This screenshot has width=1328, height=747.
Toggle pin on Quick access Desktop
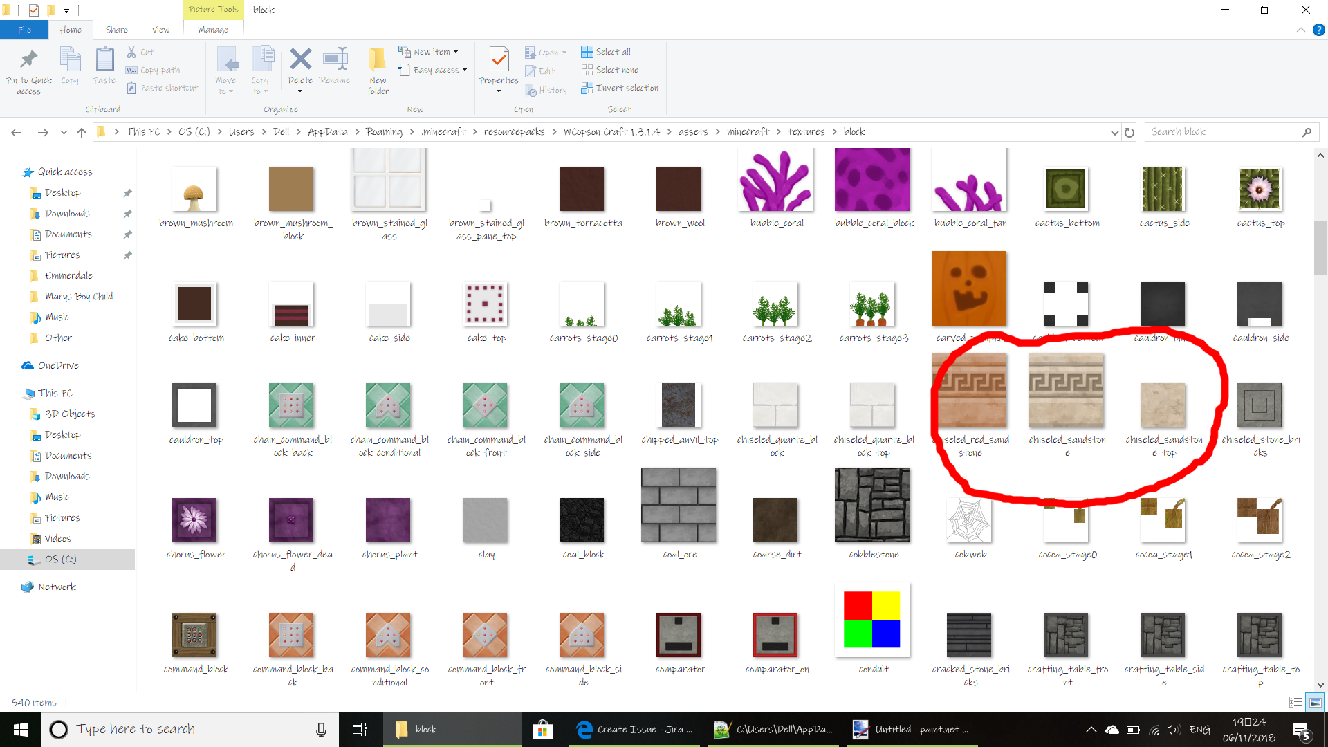[x=127, y=193]
